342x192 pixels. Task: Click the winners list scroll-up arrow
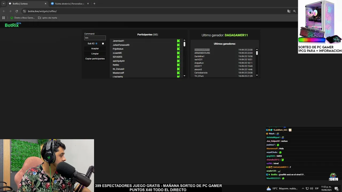pos(257,49)
